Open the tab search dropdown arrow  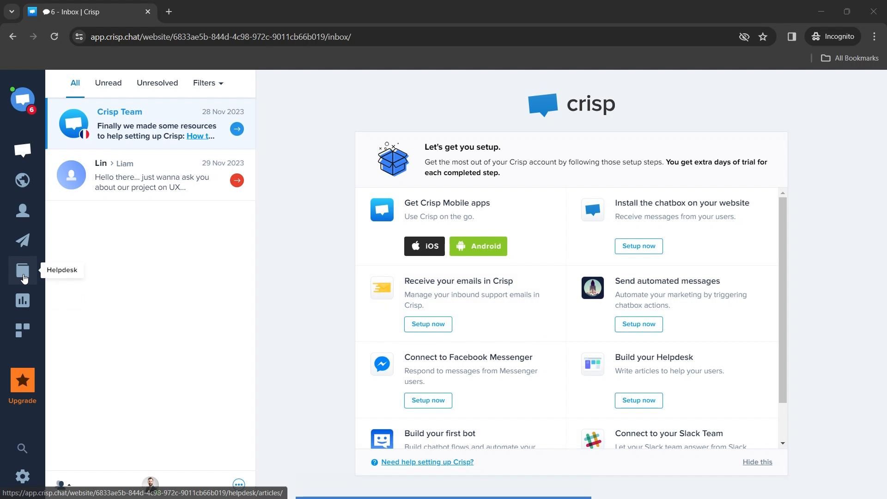[12, 12]
